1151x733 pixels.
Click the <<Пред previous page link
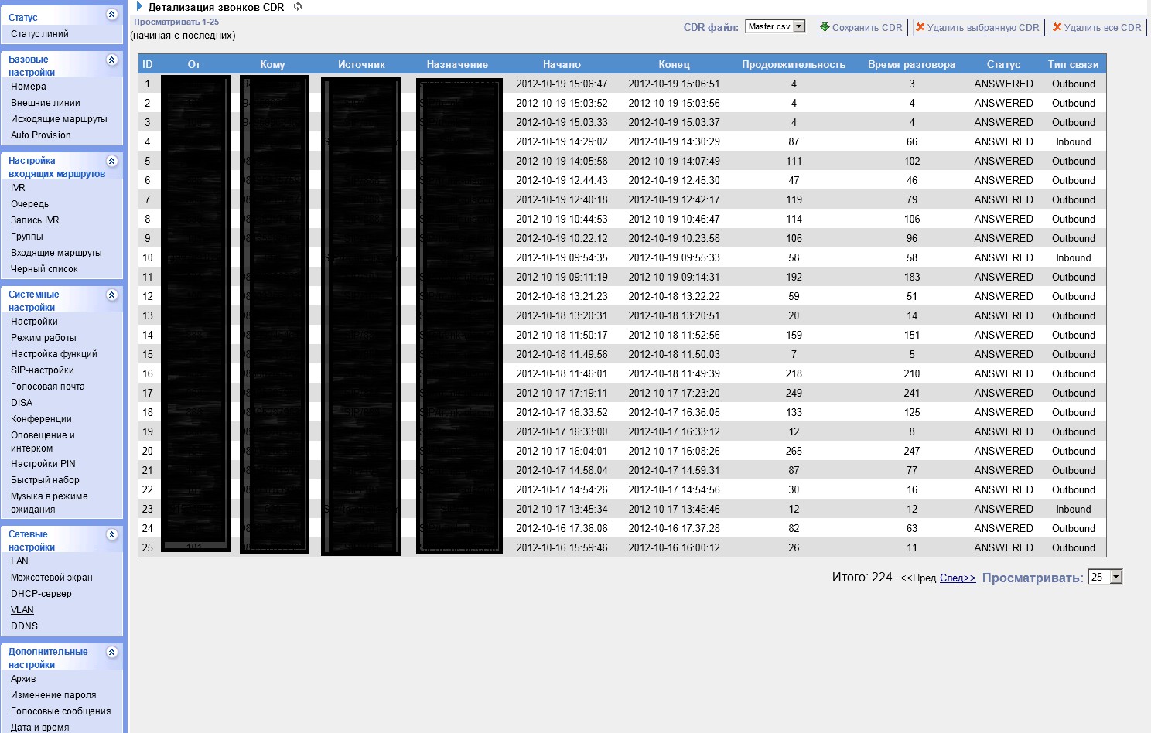pyautogui.click(x=918, y=578)
